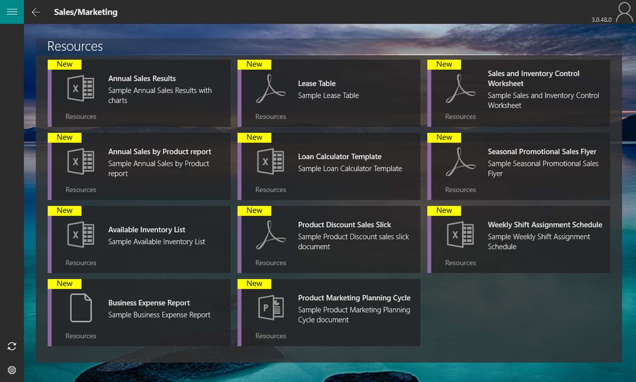Click the New badge on Loan Calculator Template
636x382 pixels.
click(x=254, y=137)
